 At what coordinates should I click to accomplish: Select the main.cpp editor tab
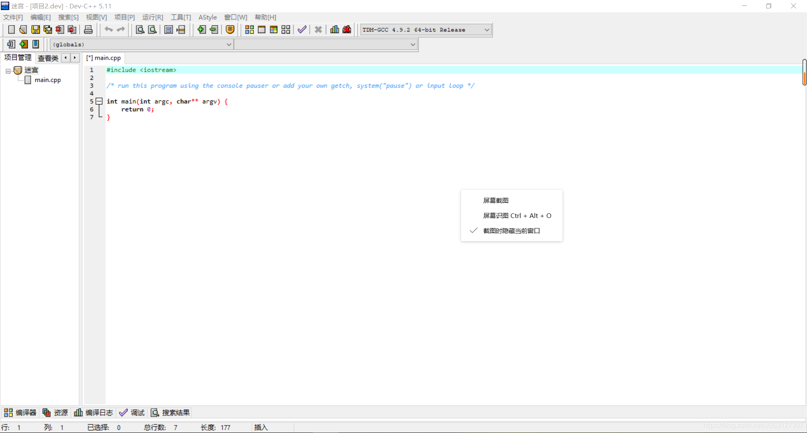click(x=104, y=58)
